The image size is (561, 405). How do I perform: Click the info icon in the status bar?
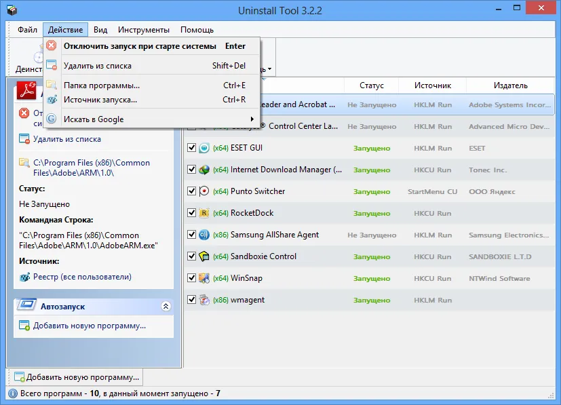point(12,393)
